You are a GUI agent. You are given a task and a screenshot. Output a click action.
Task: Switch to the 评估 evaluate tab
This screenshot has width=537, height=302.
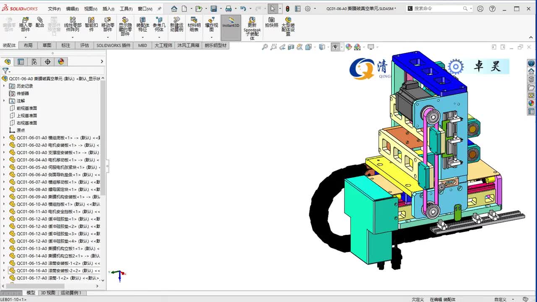click(85, 45)
